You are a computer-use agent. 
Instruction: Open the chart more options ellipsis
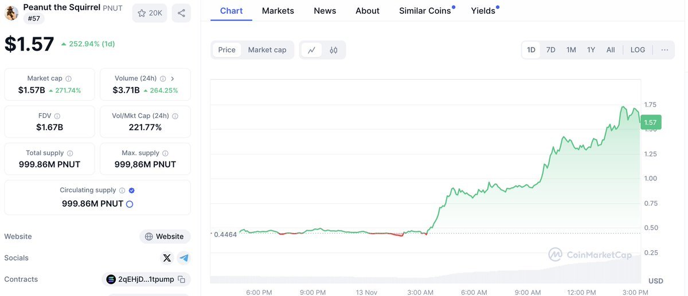click(664, 50)
